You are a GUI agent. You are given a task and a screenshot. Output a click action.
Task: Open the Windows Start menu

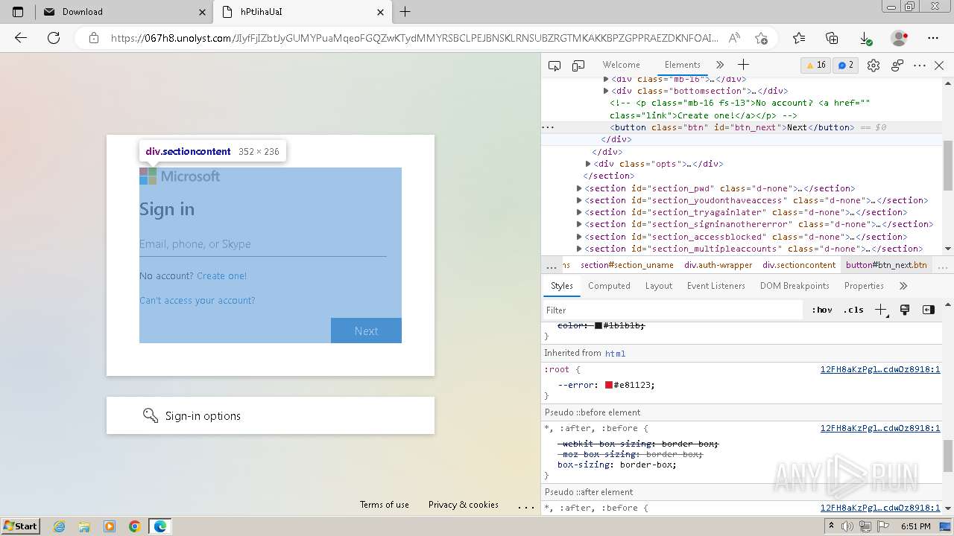(x=21, y=526)
